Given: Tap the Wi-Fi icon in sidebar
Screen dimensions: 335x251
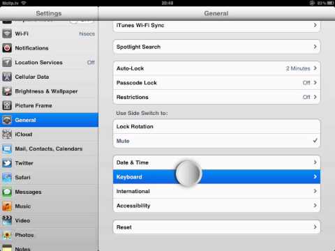Looking at the screenshot, I should 7,33.
